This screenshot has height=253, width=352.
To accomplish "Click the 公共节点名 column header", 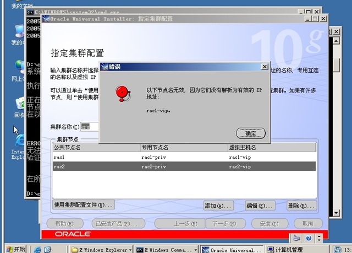I will tap(97, 148).
